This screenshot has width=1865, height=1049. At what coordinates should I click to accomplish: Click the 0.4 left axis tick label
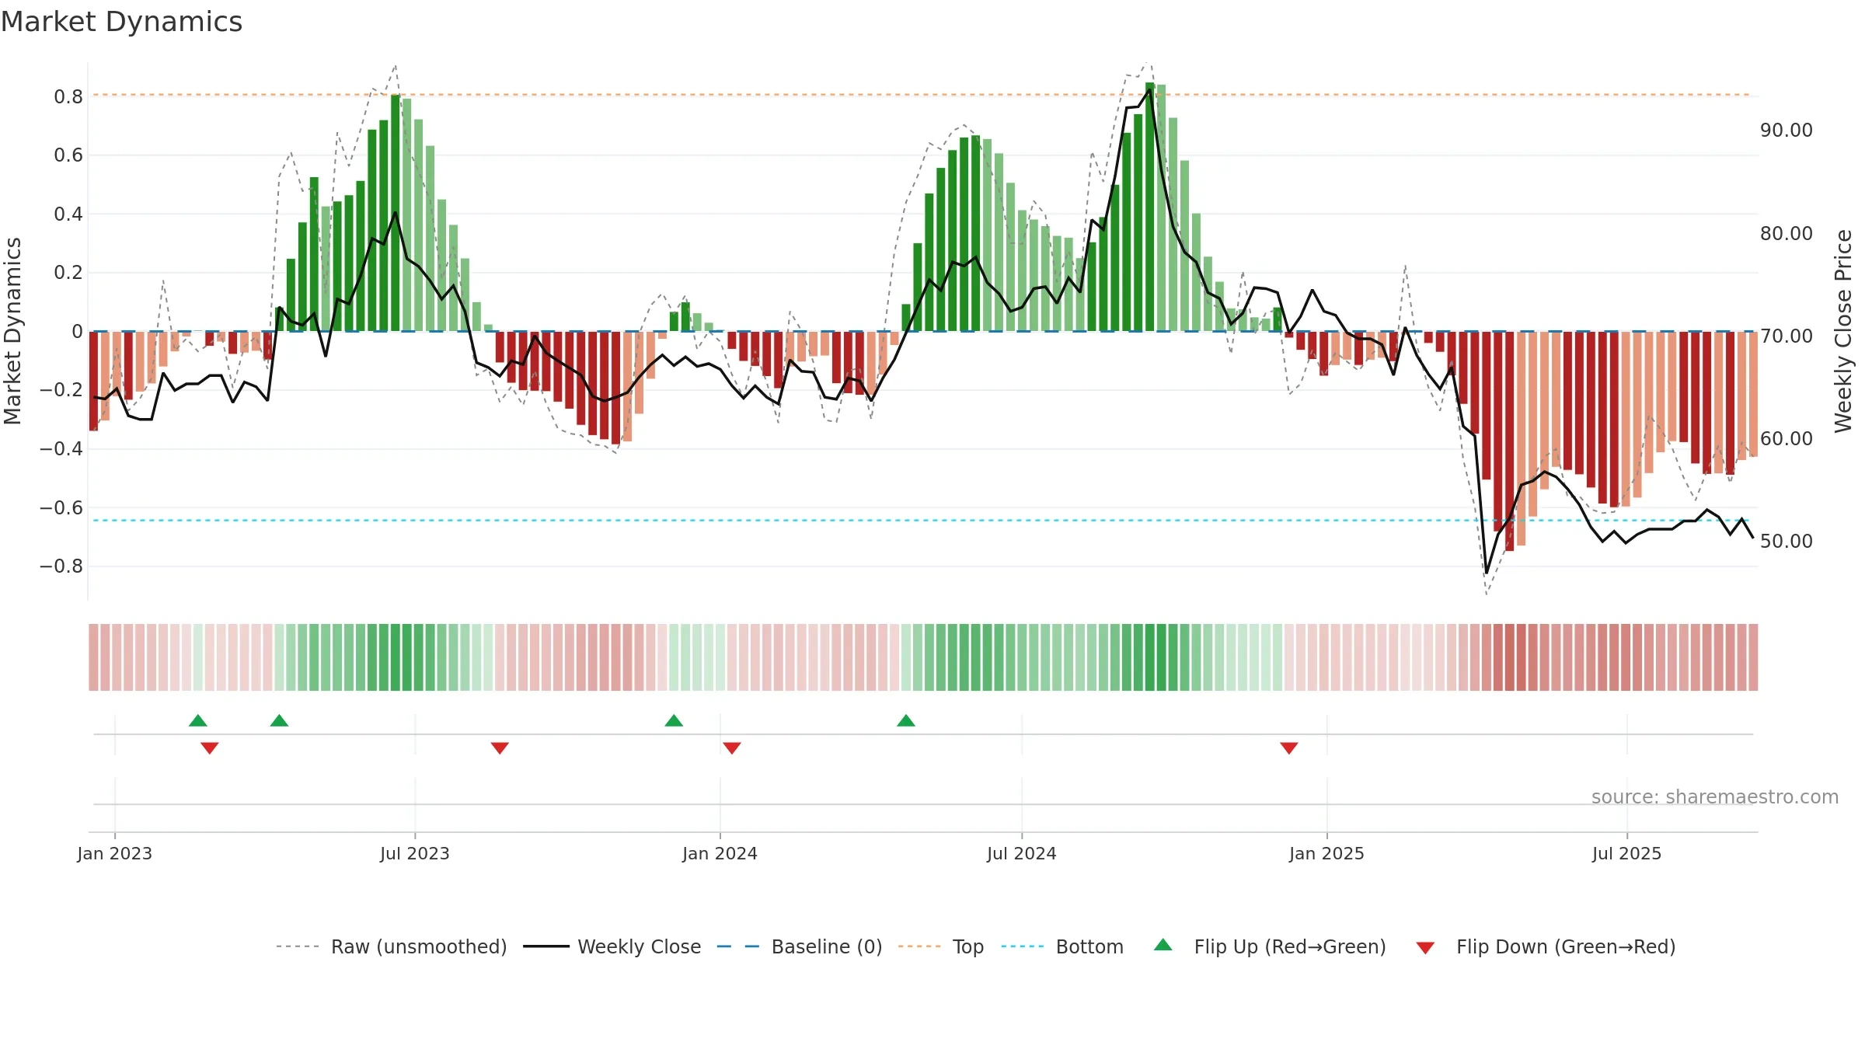coord(68,214)
